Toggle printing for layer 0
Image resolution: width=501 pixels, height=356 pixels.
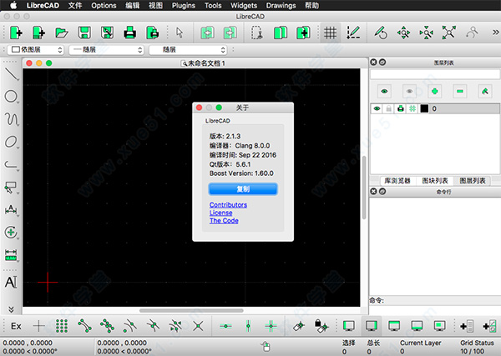click(x=400, y=108)
